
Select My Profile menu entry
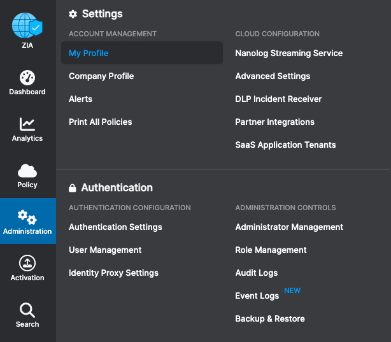89,53
